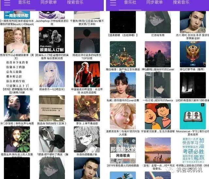The image size is (209, 179).
Task: Open 打游戏专用 cover in right screen
Action: [x=158, y=22]
